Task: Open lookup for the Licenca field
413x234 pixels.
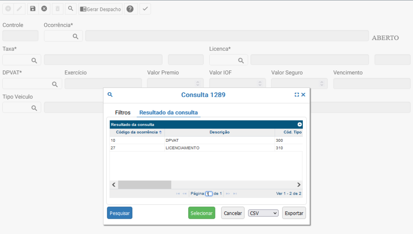Action: coord(241,60)
